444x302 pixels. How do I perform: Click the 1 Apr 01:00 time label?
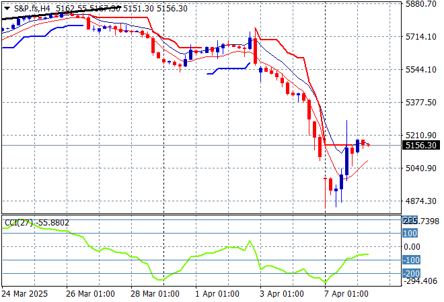click(217, 294)
